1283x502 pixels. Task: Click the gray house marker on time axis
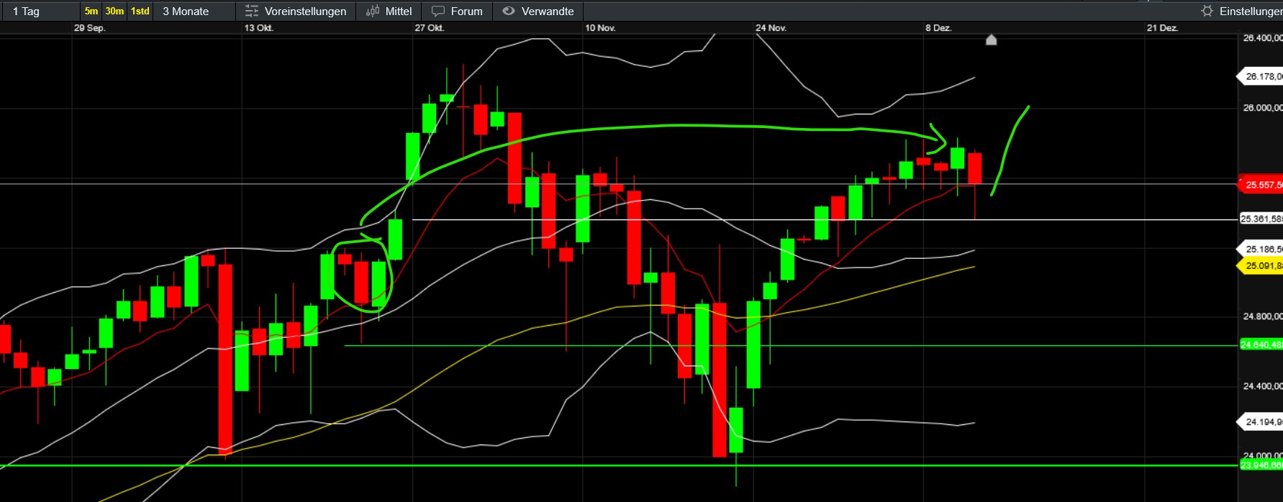991,40
